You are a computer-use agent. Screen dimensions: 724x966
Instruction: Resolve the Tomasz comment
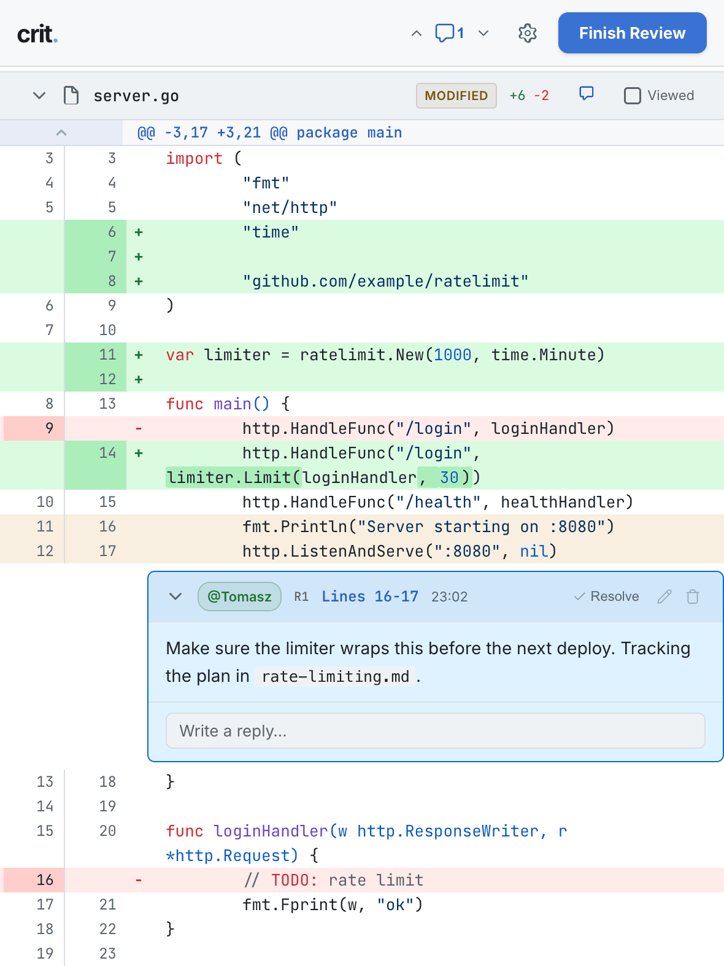click(606, 597)
